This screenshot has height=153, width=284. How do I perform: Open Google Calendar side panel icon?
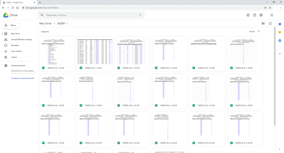280,24
